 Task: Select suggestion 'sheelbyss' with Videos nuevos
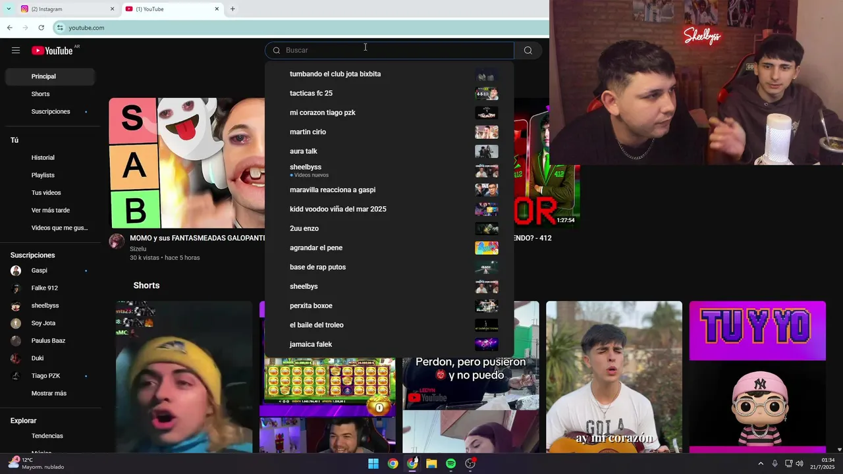389,171
